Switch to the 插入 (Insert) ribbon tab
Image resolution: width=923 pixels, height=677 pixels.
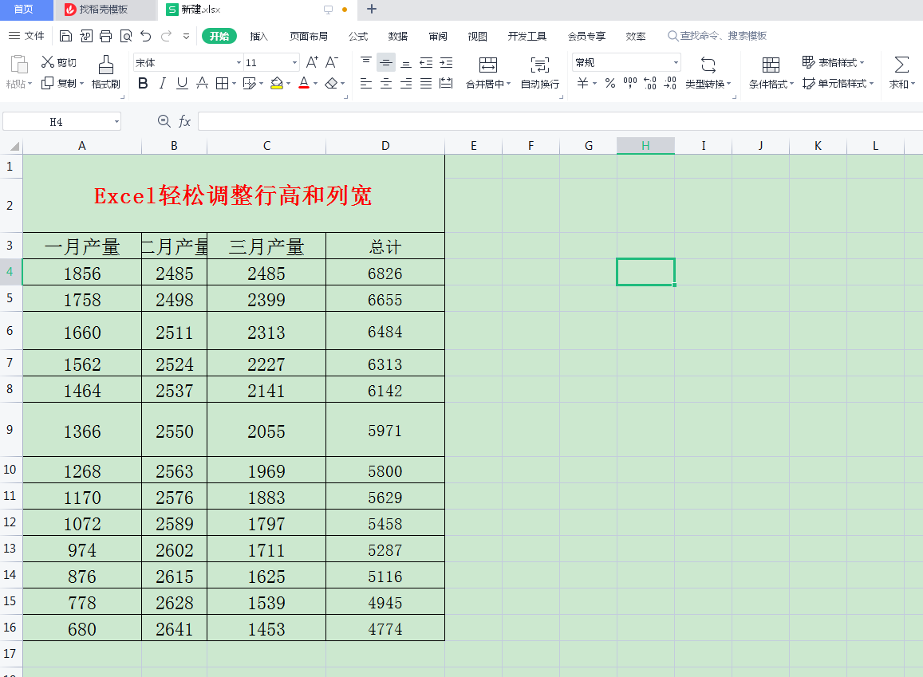click(258, 36)
